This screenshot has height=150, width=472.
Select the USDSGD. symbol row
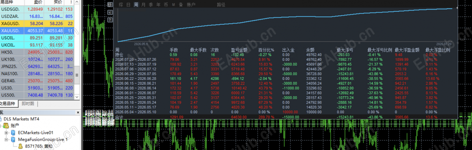click(x=37, y=9)
